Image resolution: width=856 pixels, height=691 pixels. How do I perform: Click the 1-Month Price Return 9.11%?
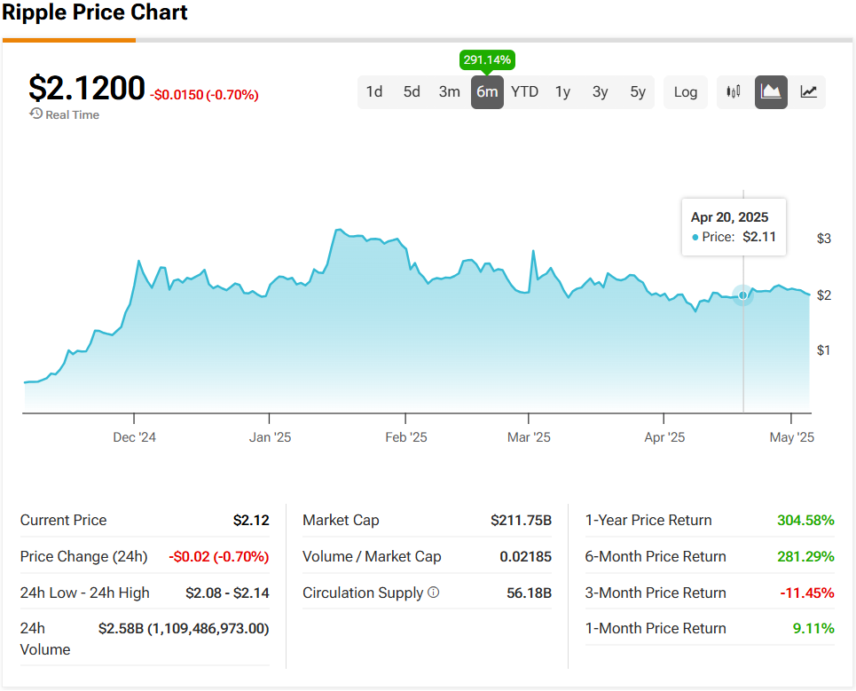[813, 629]
